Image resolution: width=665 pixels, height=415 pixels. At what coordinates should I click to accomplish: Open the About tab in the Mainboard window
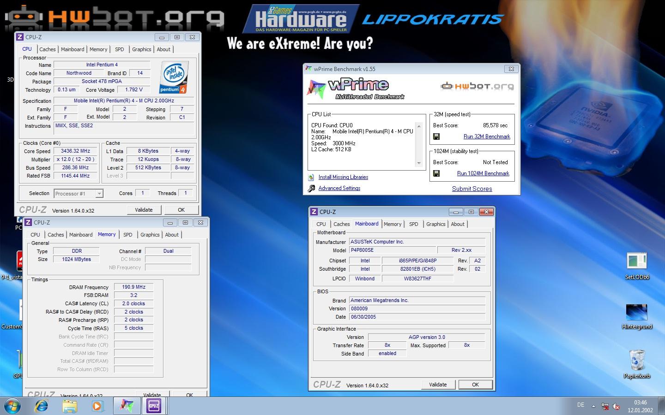coord(458,224)
